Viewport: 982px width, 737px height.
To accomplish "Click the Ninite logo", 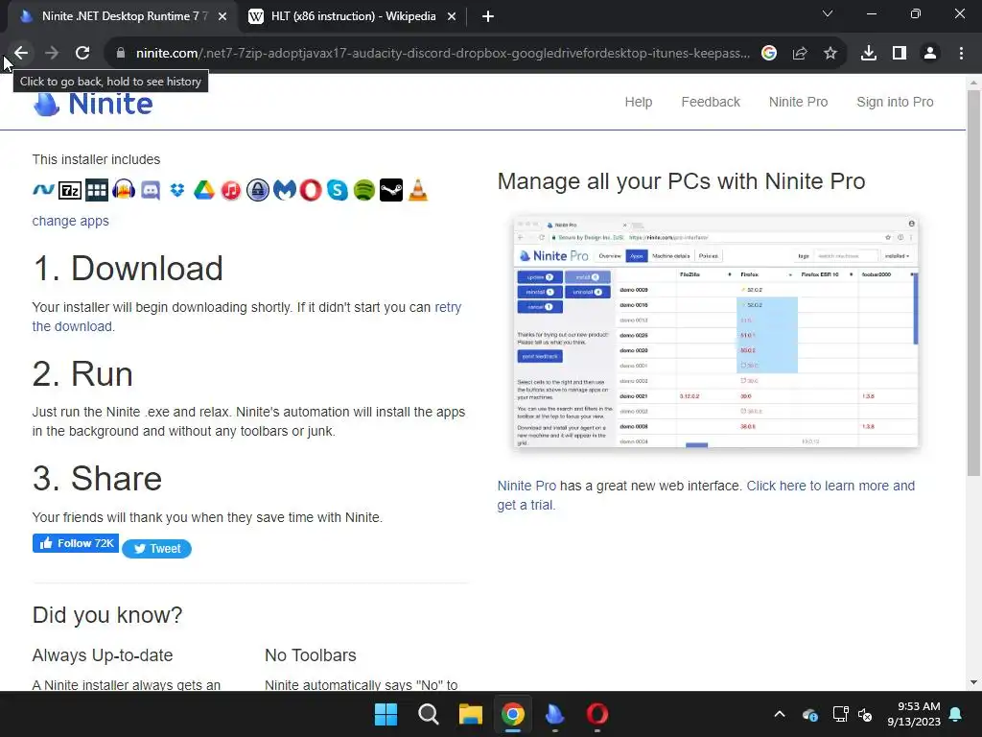I will coord(93,104).
